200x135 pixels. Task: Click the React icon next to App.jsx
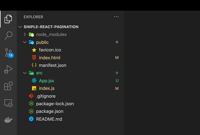34,81
